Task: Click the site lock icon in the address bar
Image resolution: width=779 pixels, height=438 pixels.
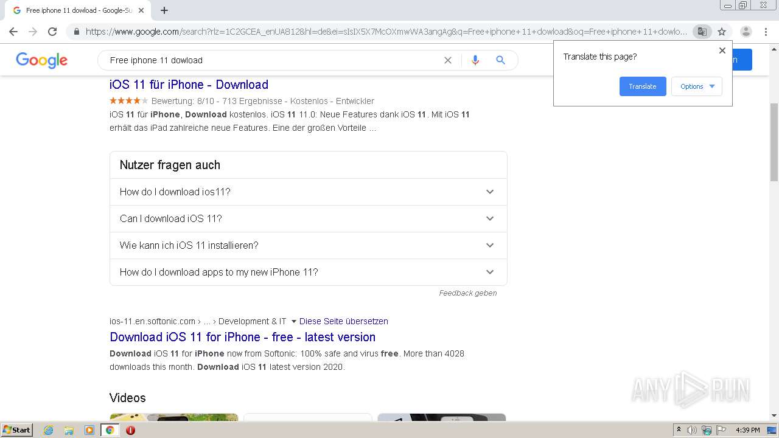Action: point(76,32)
